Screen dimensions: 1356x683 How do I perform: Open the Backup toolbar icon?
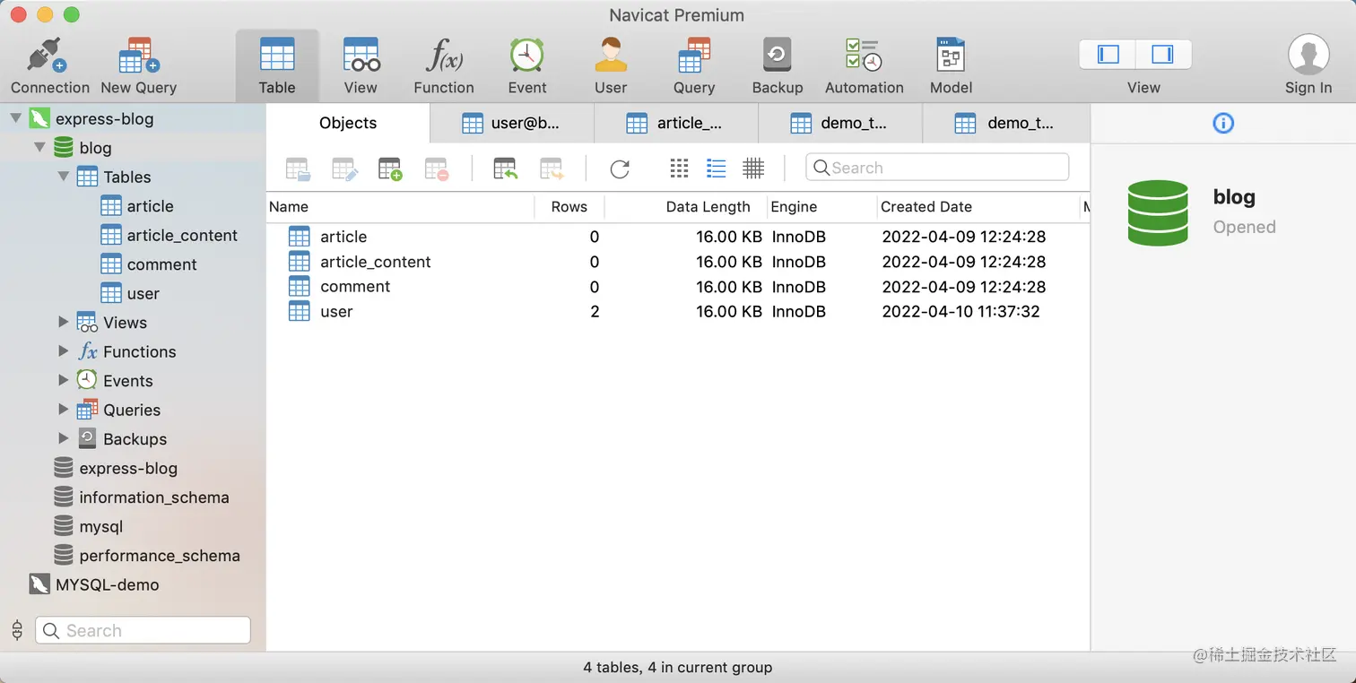click(x=778, y=65)
